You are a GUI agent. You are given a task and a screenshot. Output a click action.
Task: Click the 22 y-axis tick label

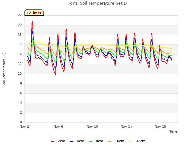pos(20,15)
